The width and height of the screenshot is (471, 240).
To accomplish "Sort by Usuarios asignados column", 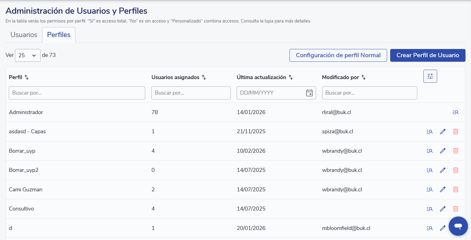I will coord(204,77).
